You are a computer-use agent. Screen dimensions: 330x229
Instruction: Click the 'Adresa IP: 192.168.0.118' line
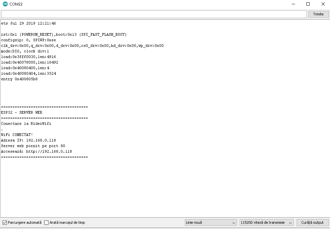[28, 140]
